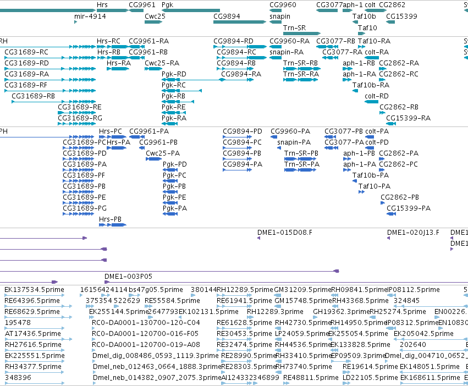Select the Hrs gene label
Viewport: 468px width, 386px height.
coord(102,5)
